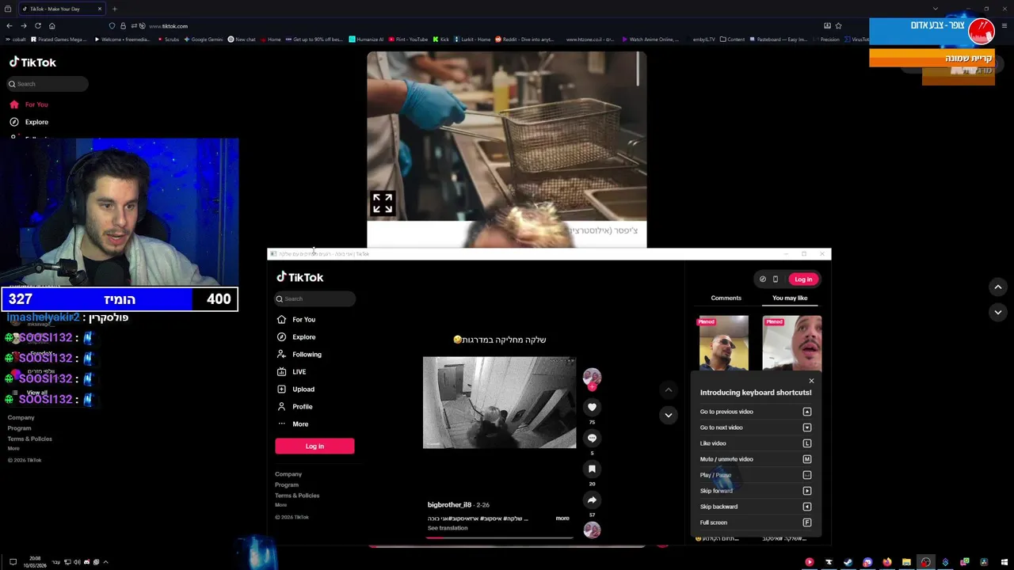Bookmark the video with the save icon

pos(592,469)
